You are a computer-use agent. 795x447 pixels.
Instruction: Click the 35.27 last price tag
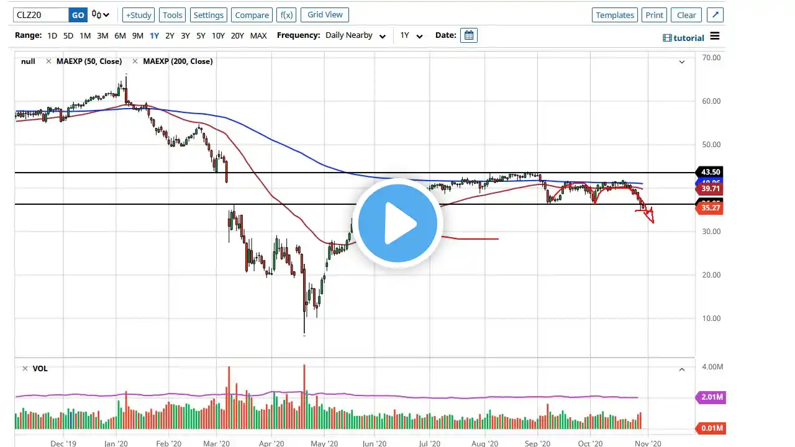click(709, 209)
